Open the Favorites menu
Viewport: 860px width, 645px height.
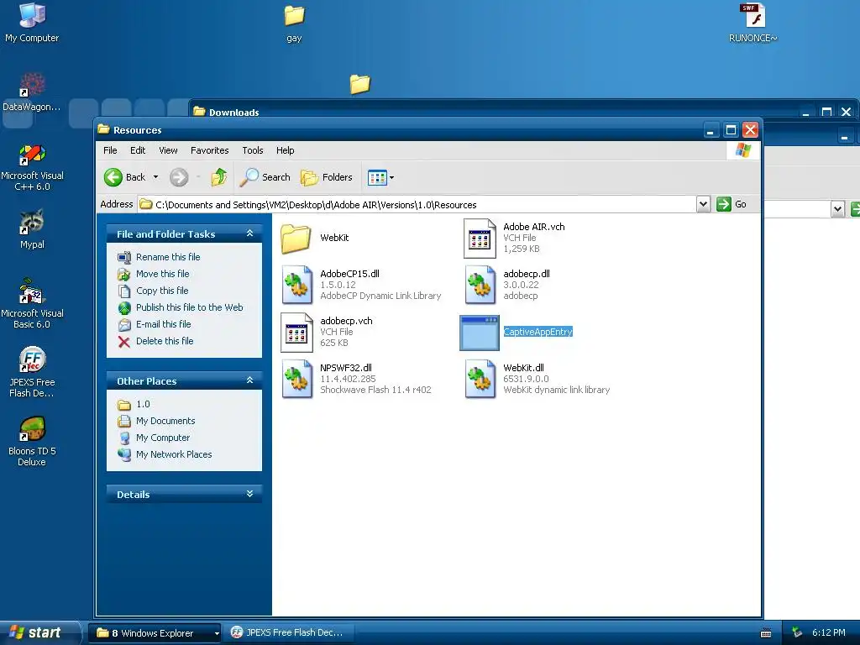coord(209,150)
